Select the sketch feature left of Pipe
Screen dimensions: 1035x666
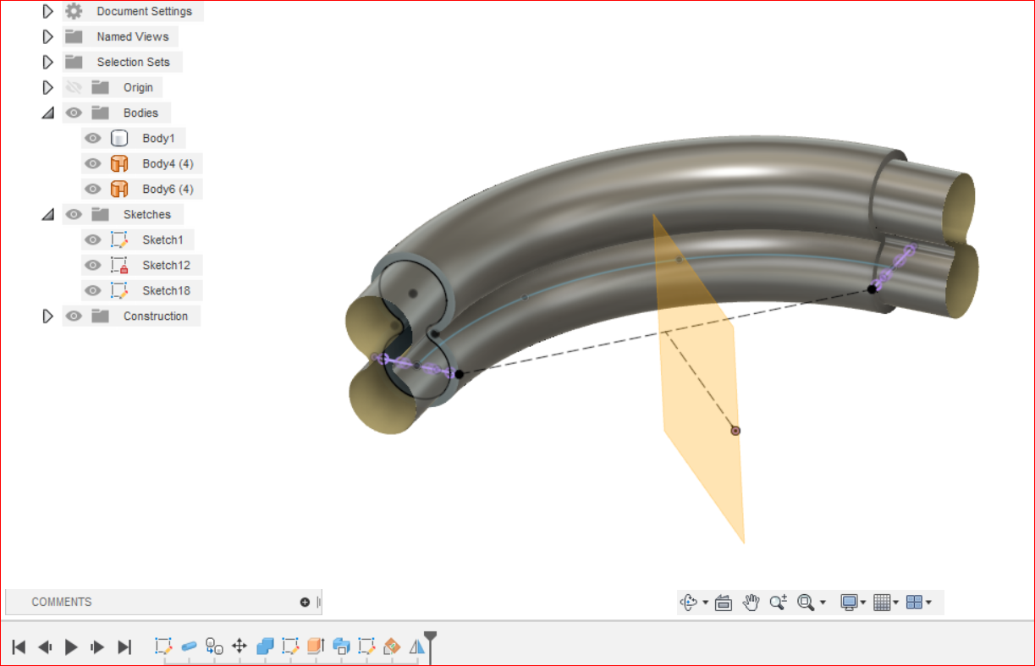163,647
